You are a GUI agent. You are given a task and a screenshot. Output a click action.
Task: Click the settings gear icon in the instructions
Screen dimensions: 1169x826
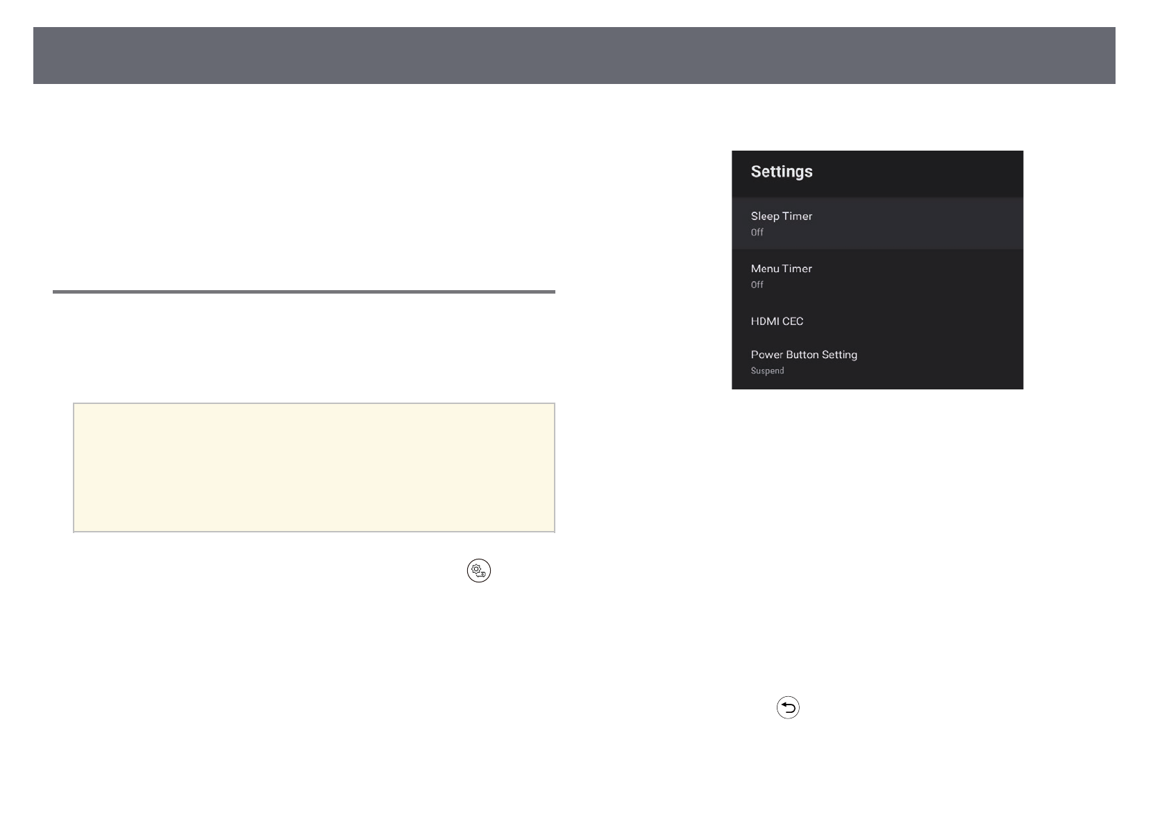coord(478,571)
